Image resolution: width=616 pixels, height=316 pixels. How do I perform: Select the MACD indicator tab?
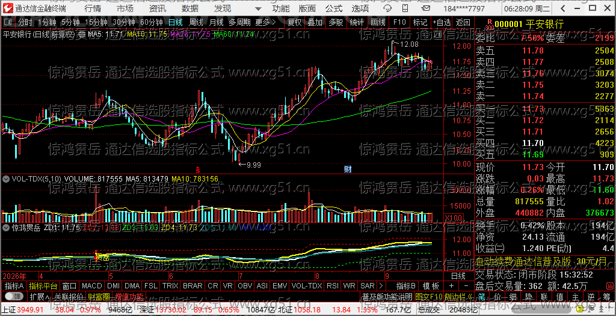[x=92, y=286]
